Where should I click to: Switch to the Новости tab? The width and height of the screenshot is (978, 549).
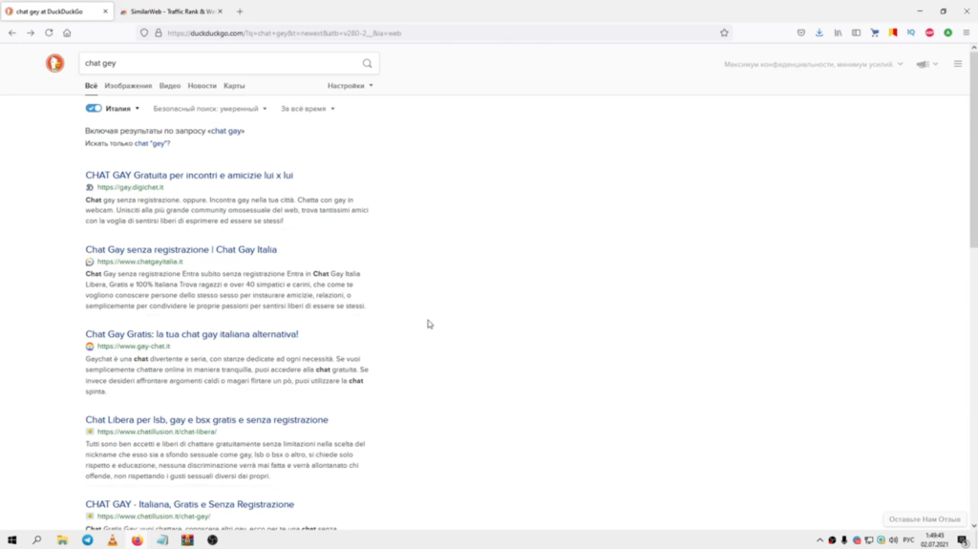tap(202, 86)
